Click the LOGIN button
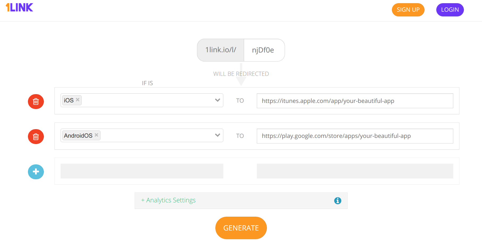482x240 pixels. pyautogui.click(x=450, y=10)
